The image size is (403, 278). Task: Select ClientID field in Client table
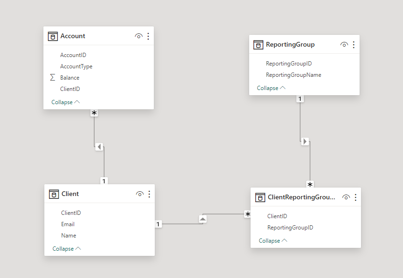coord(71,213)
